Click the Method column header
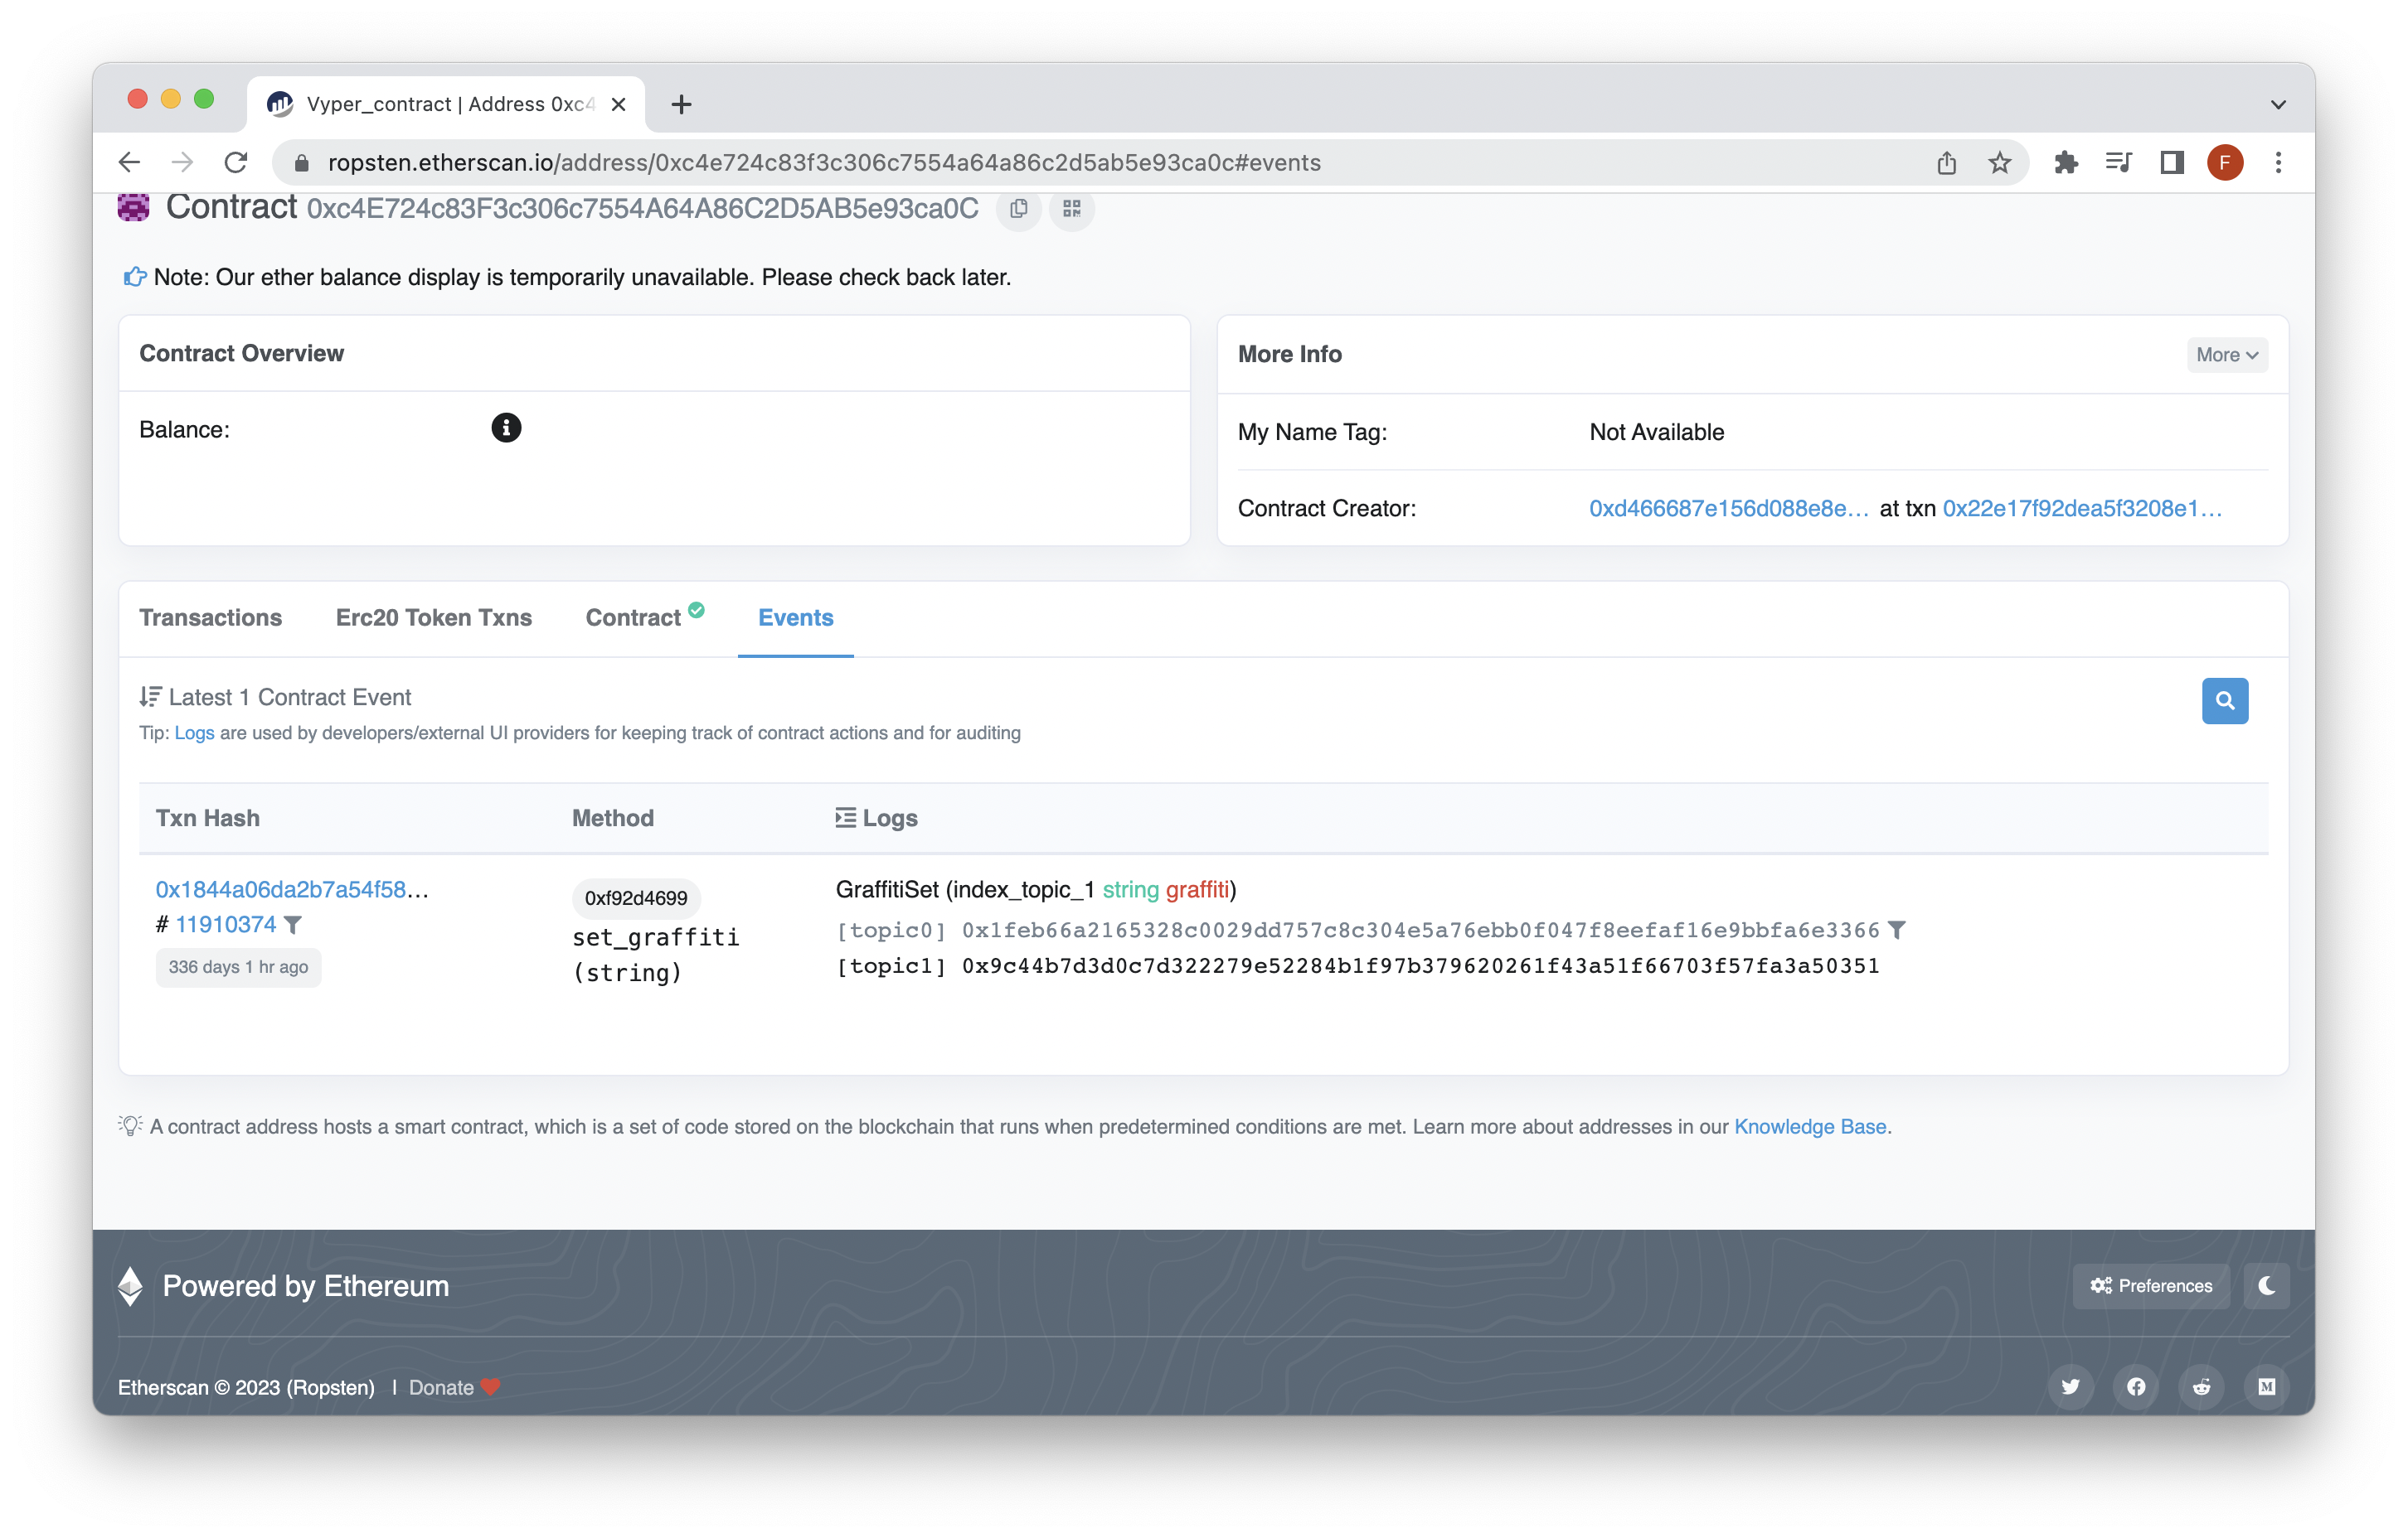The image size is (2408, 1538). 613,817
